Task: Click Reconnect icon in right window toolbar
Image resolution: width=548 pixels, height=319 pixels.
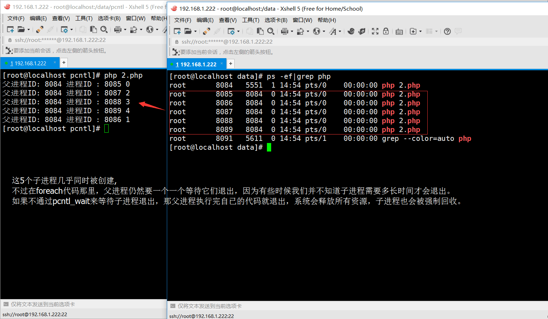Action: click(207, 32)
